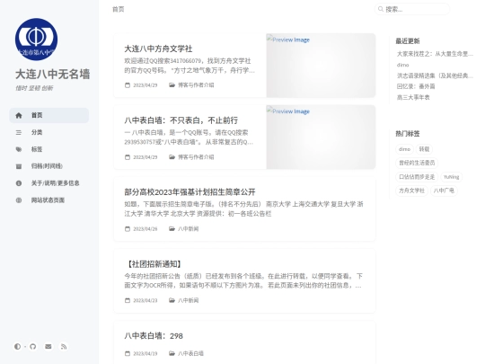
Task: Click the email envelope icon
Action: tap(48, 346)
